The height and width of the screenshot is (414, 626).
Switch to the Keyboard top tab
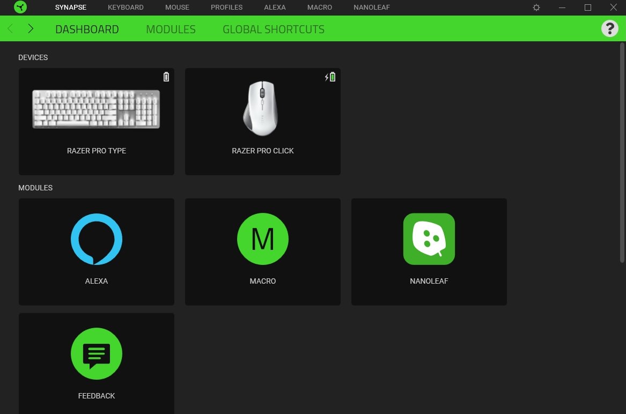[x=126, y=7]
